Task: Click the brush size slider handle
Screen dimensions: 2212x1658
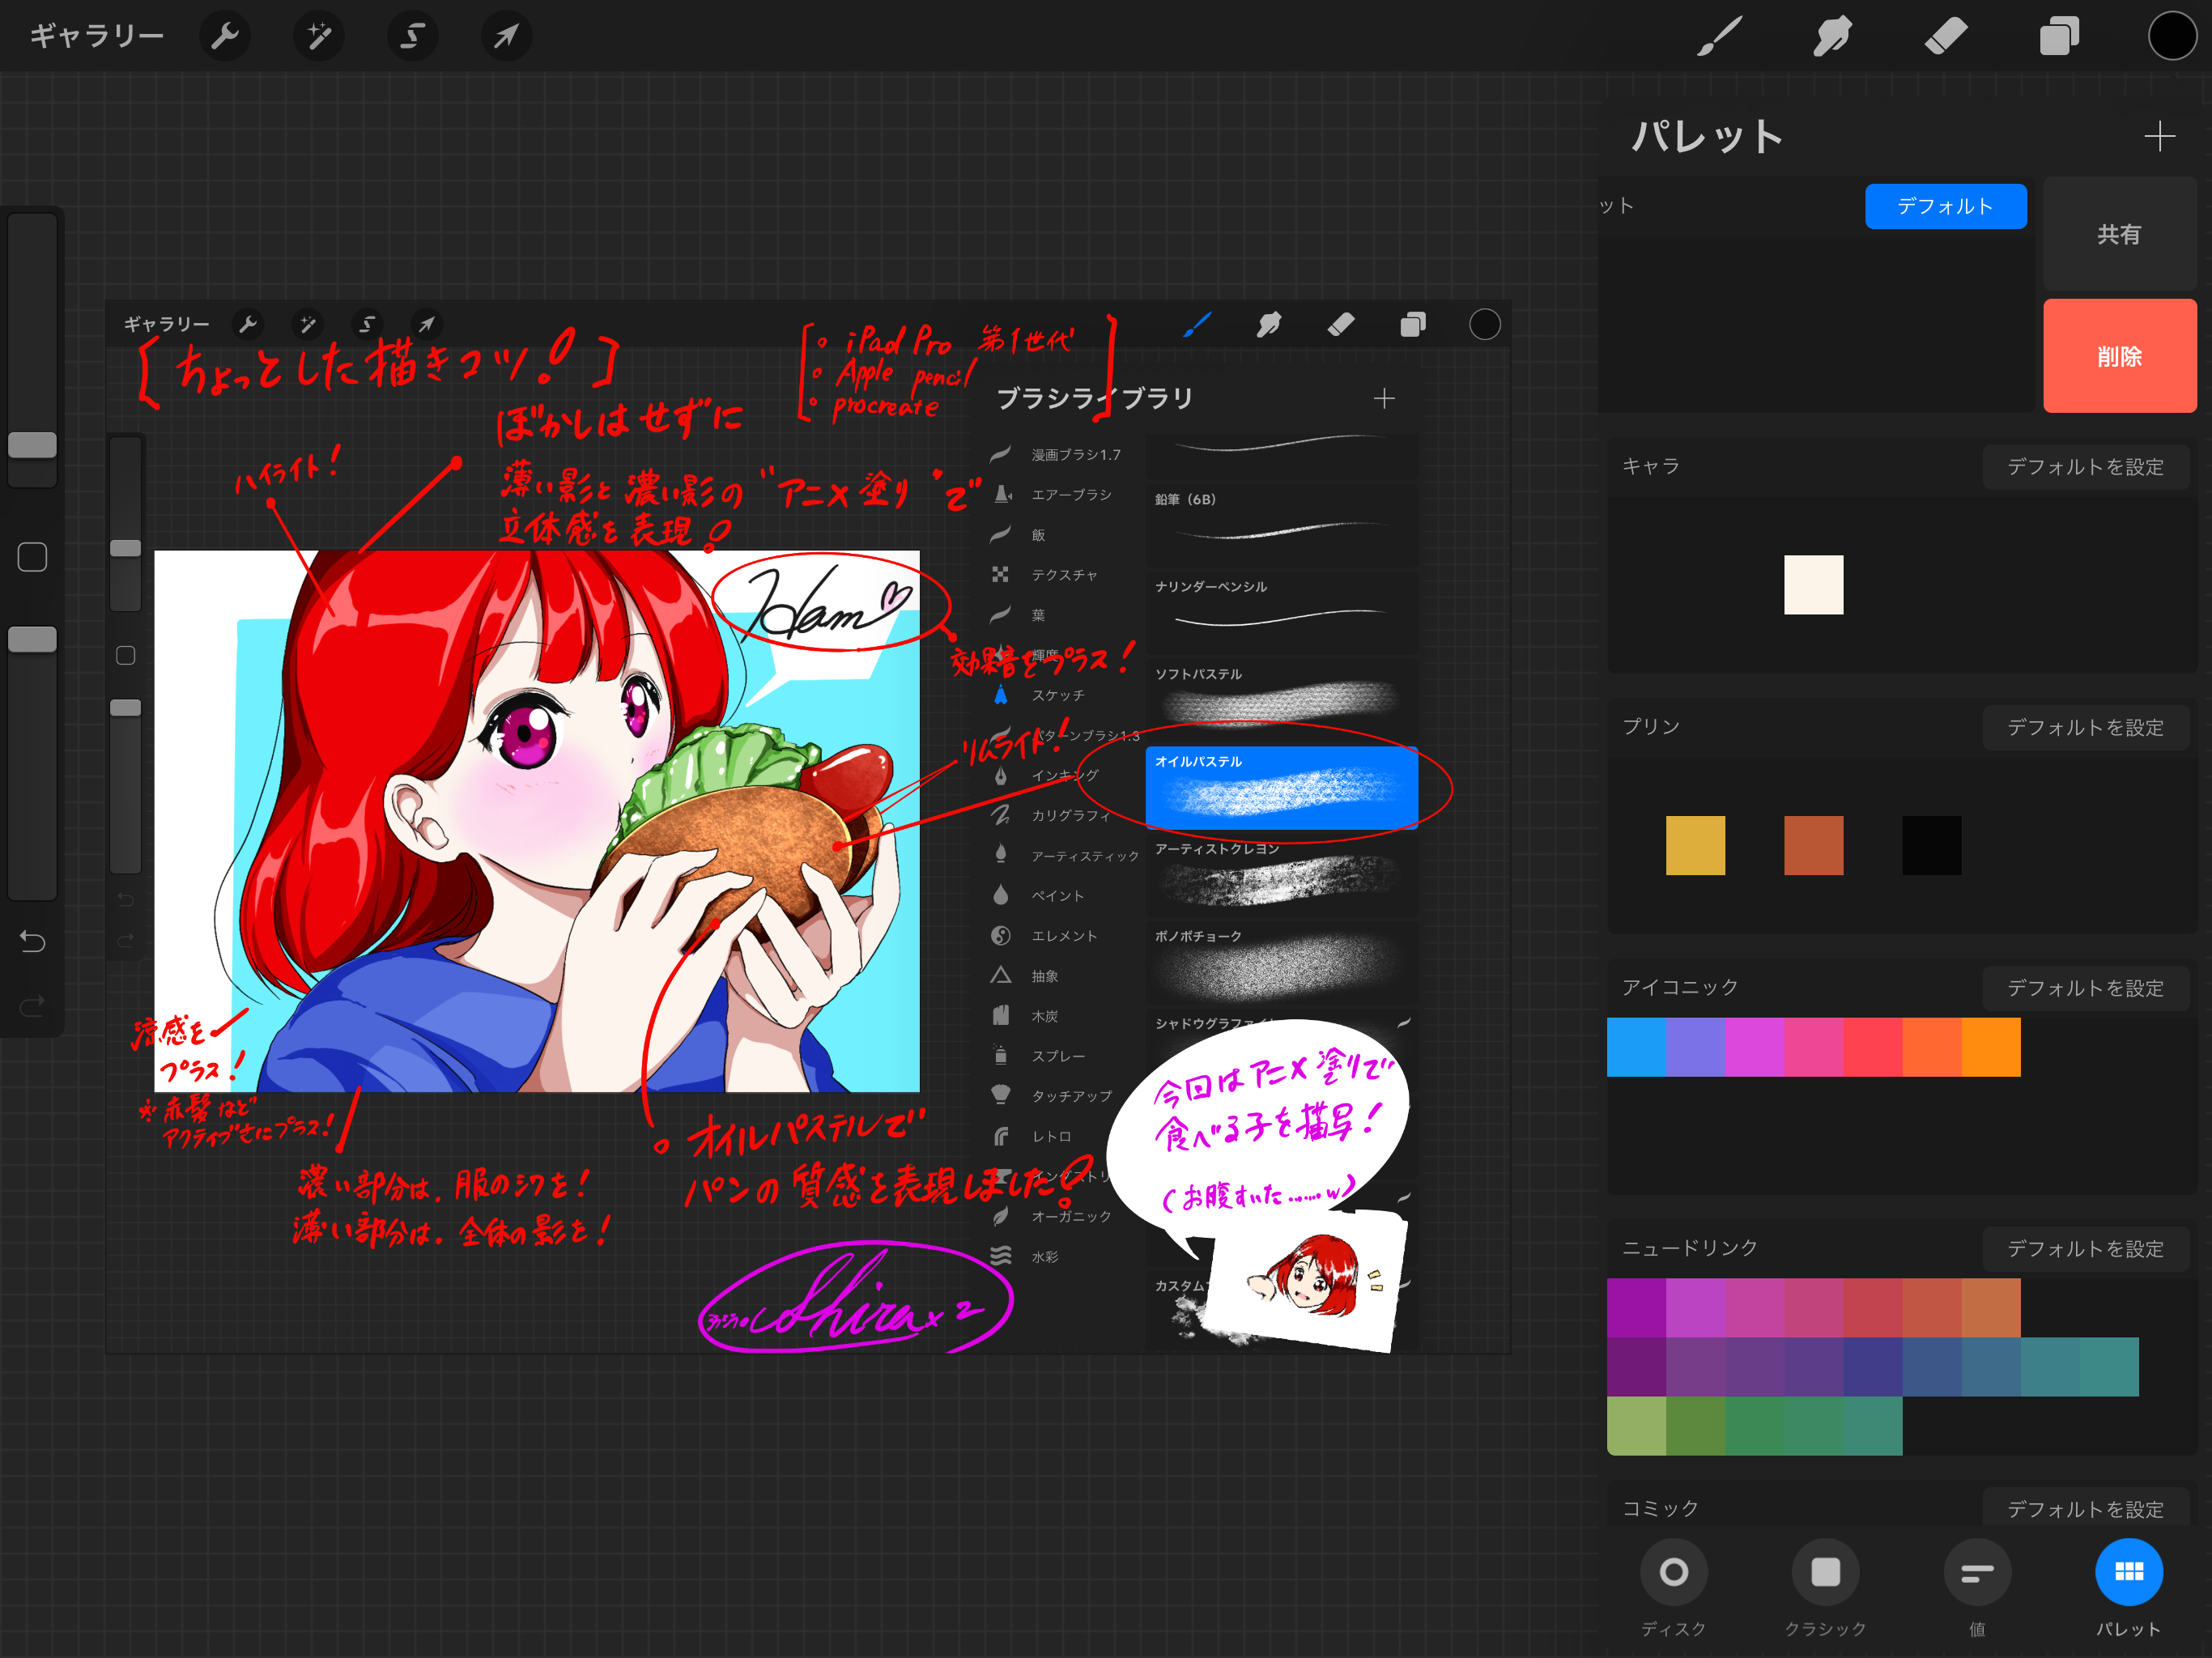Action: [x=32, y=445]
